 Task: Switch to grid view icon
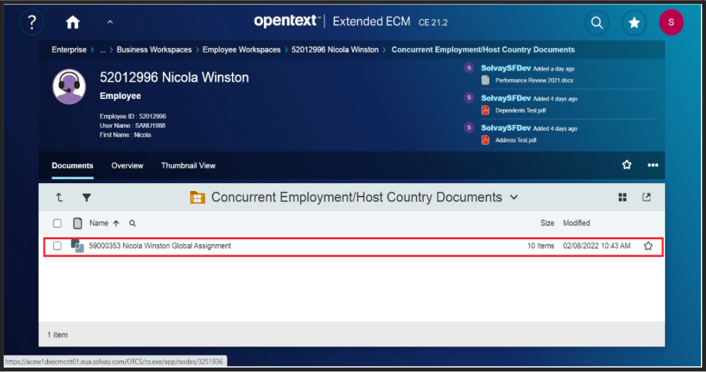tap(622, 198)
